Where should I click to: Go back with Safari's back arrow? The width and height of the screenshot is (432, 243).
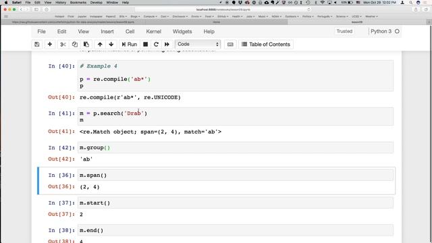[x=21, y=9]
